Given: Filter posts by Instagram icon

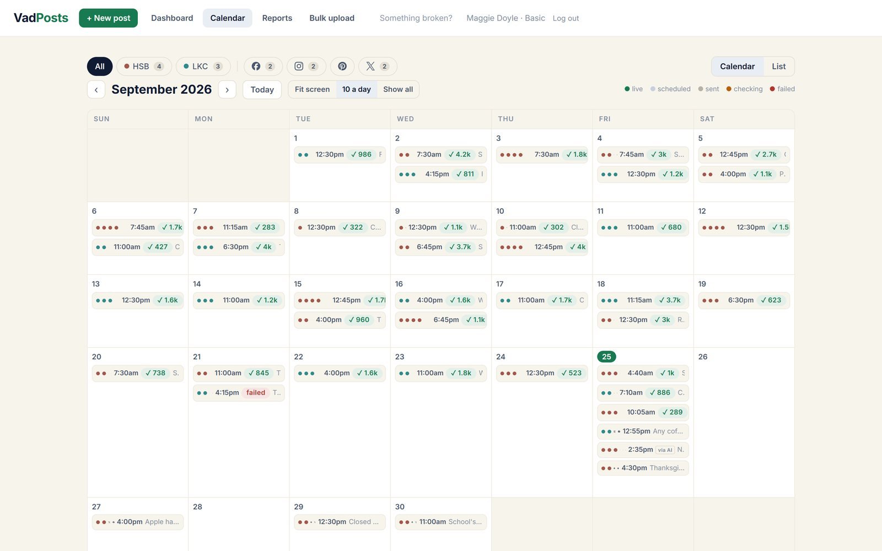Looking at the screenshot, I should [306, 66].
